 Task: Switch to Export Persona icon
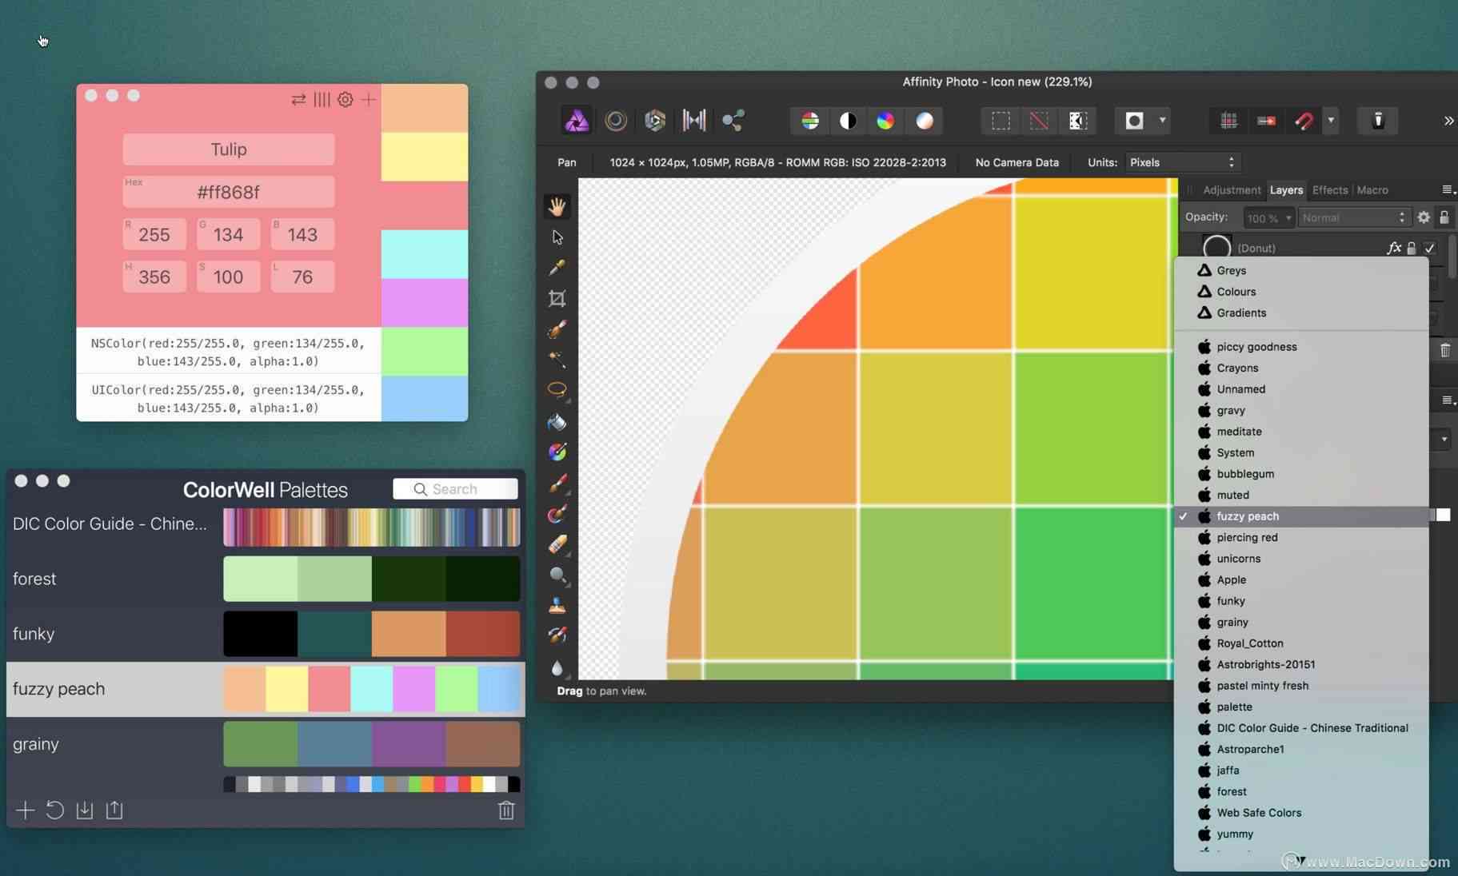(x=733, y=121)
